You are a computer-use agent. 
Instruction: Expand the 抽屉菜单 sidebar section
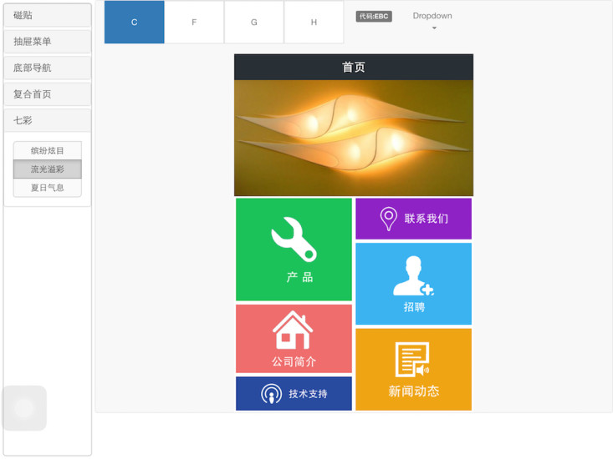[x=48, y=42]
